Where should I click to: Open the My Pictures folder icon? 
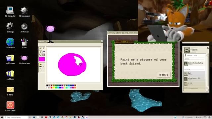click(x=10, y=59)
